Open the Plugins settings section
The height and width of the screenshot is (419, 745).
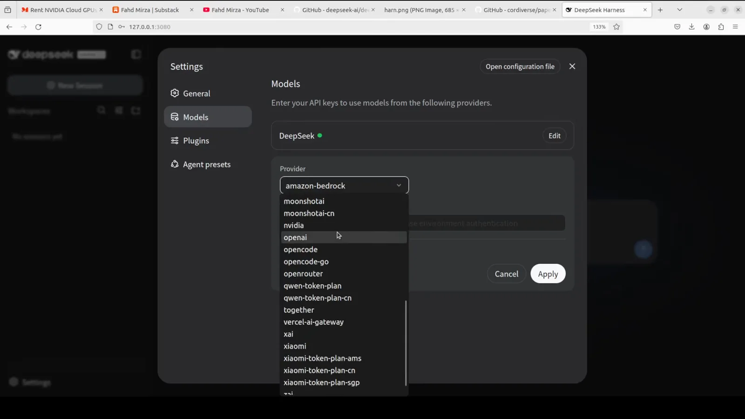(208, 141)
